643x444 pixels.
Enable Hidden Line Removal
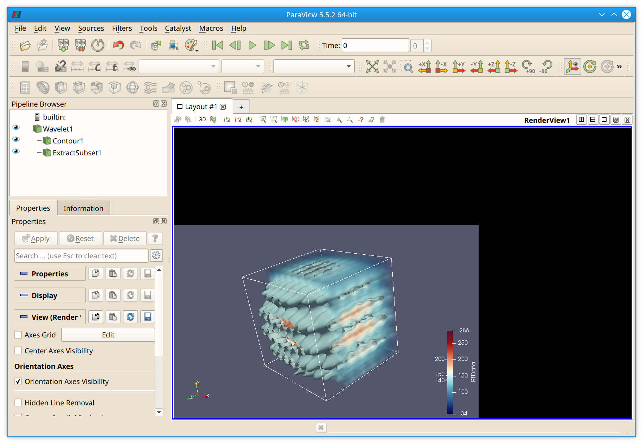tap(18, 402)
